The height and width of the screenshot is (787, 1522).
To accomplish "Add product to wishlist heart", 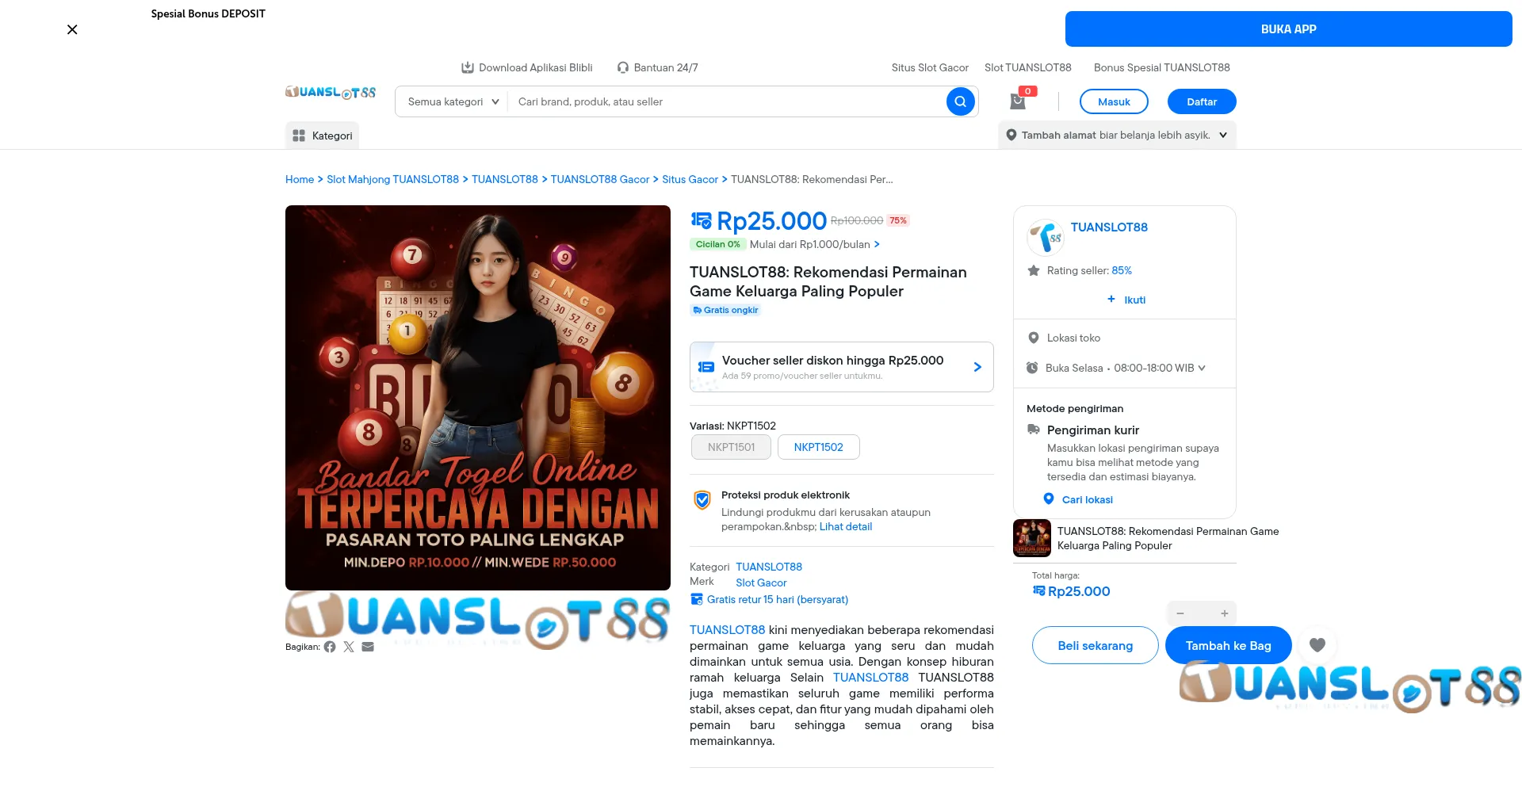I will tap(1317, 645).
